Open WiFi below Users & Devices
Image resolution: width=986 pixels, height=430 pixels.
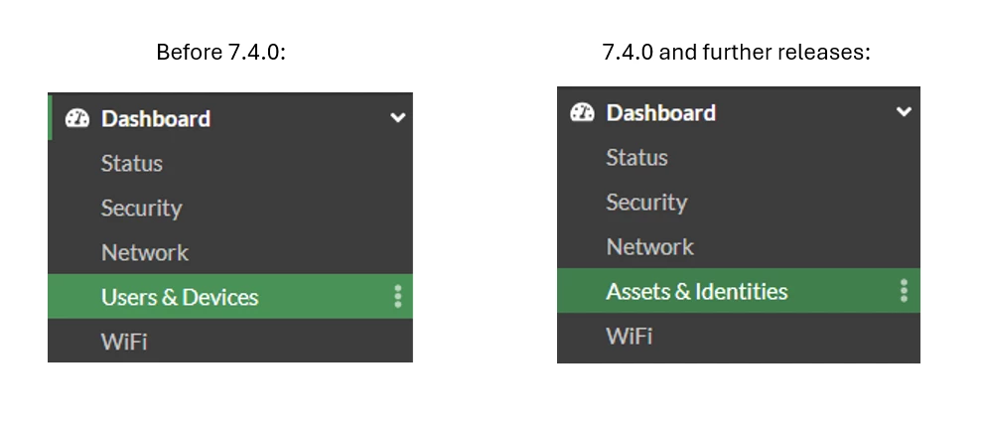point(124,342)
